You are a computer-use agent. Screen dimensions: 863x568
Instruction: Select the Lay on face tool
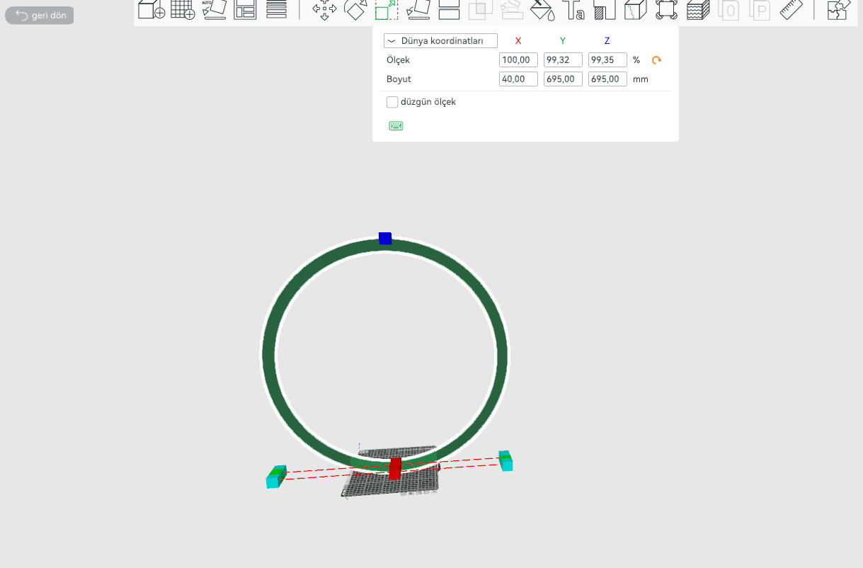pos(418,9)
